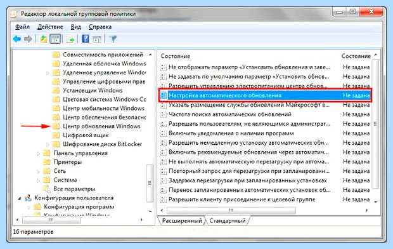Select Управление цифровыми правами folder

pos(104,81)
